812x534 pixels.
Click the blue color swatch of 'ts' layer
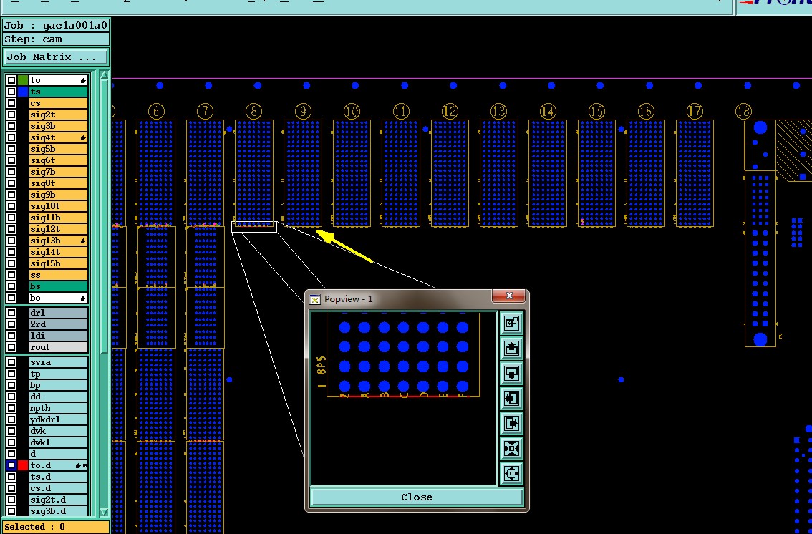23,92
